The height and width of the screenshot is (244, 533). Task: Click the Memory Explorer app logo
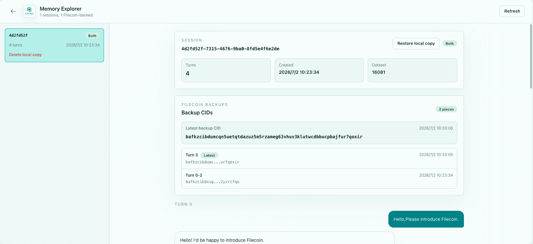click(29, 11)
